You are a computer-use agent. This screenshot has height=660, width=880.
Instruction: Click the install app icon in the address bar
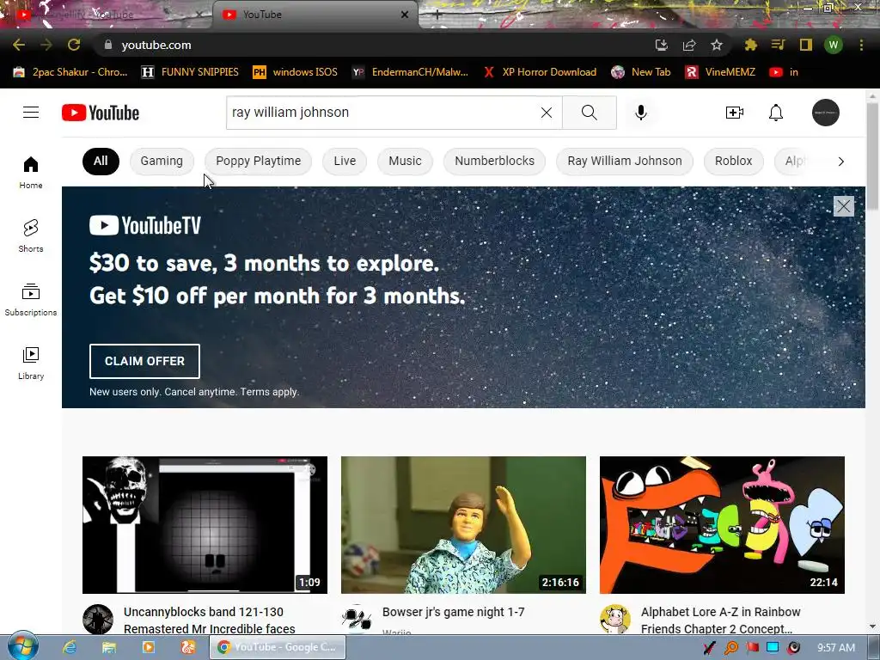pos(662,45)
